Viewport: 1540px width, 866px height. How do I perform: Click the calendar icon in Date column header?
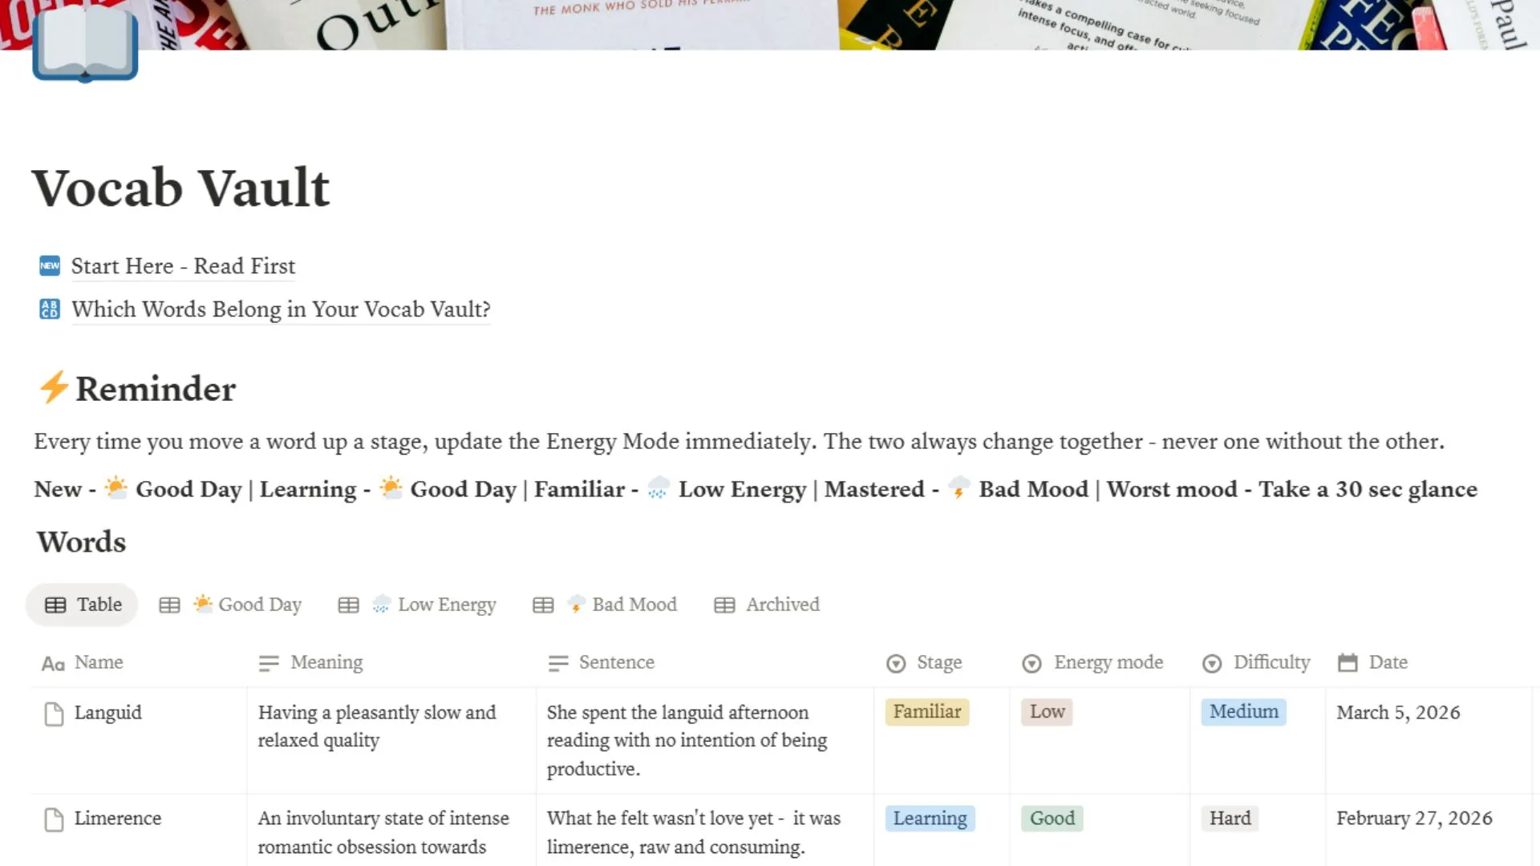coord(1347,663)
